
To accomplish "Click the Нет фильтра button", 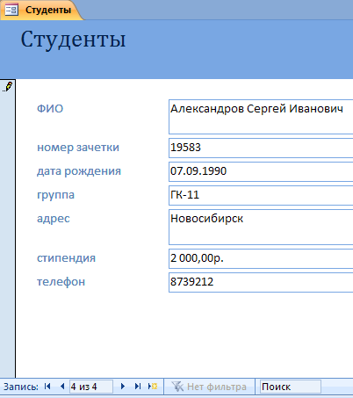I will (209, 387).
